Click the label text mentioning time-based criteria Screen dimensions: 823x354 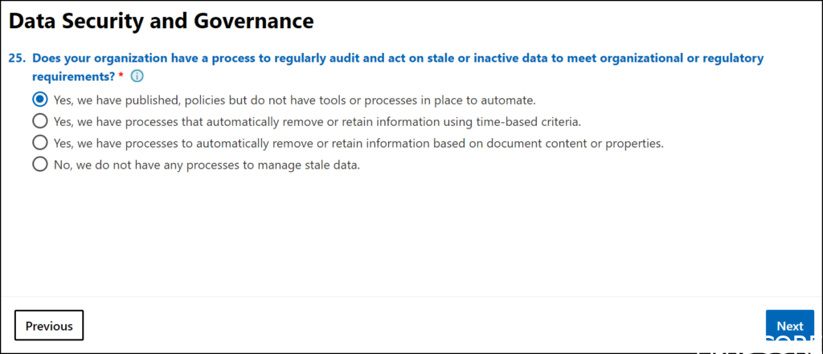[317, 122]
